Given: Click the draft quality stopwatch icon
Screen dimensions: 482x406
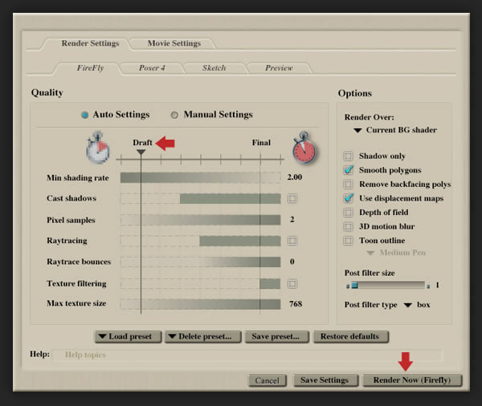Looking at the screenshot, I should point(97,148).
